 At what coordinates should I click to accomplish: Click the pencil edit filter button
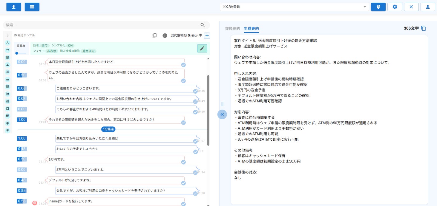[x=202, y=48]
